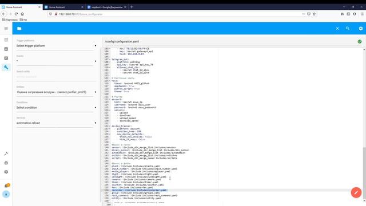Open the white folder file browser icon

[x=19, y=29]
